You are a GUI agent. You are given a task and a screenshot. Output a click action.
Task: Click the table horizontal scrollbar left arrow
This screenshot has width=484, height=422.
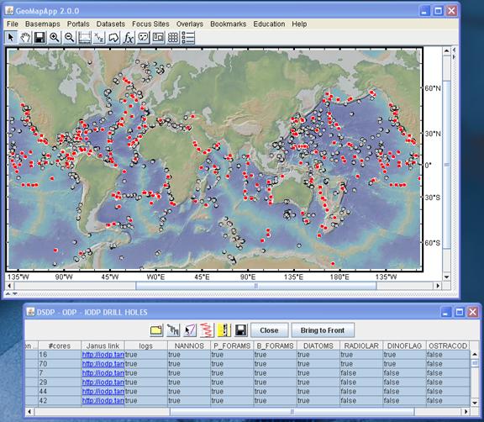click(29, 412)
